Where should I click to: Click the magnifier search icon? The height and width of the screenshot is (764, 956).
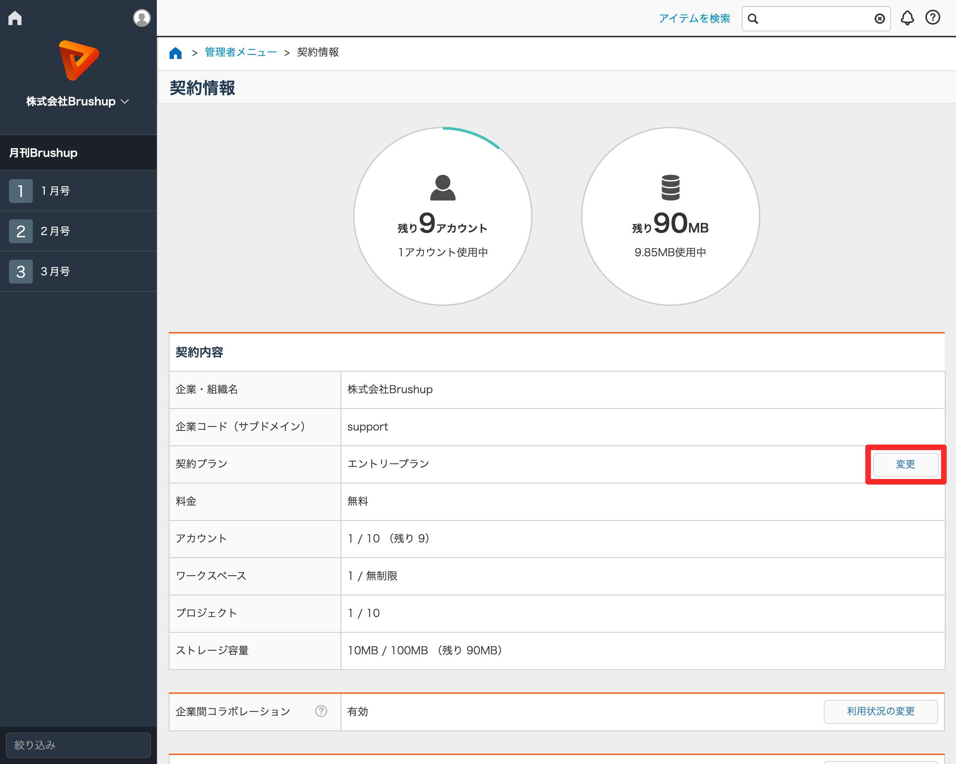753,19
